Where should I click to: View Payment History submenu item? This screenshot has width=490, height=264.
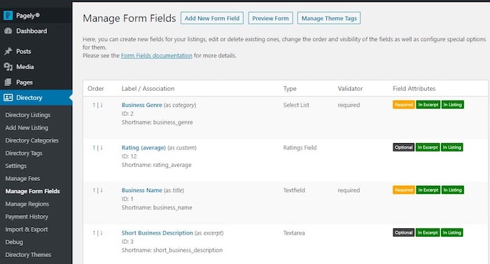pyautogui.click(x=27, y=217)
